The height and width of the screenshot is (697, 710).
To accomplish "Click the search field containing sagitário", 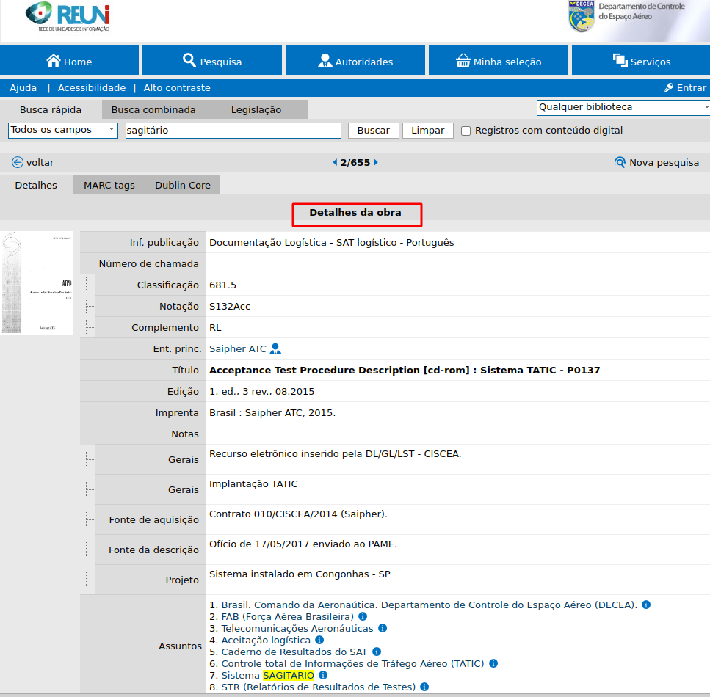I will (233, 131).
